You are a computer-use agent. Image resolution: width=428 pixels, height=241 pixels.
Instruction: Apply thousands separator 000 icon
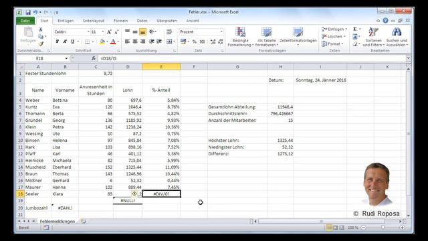[202, 42]
